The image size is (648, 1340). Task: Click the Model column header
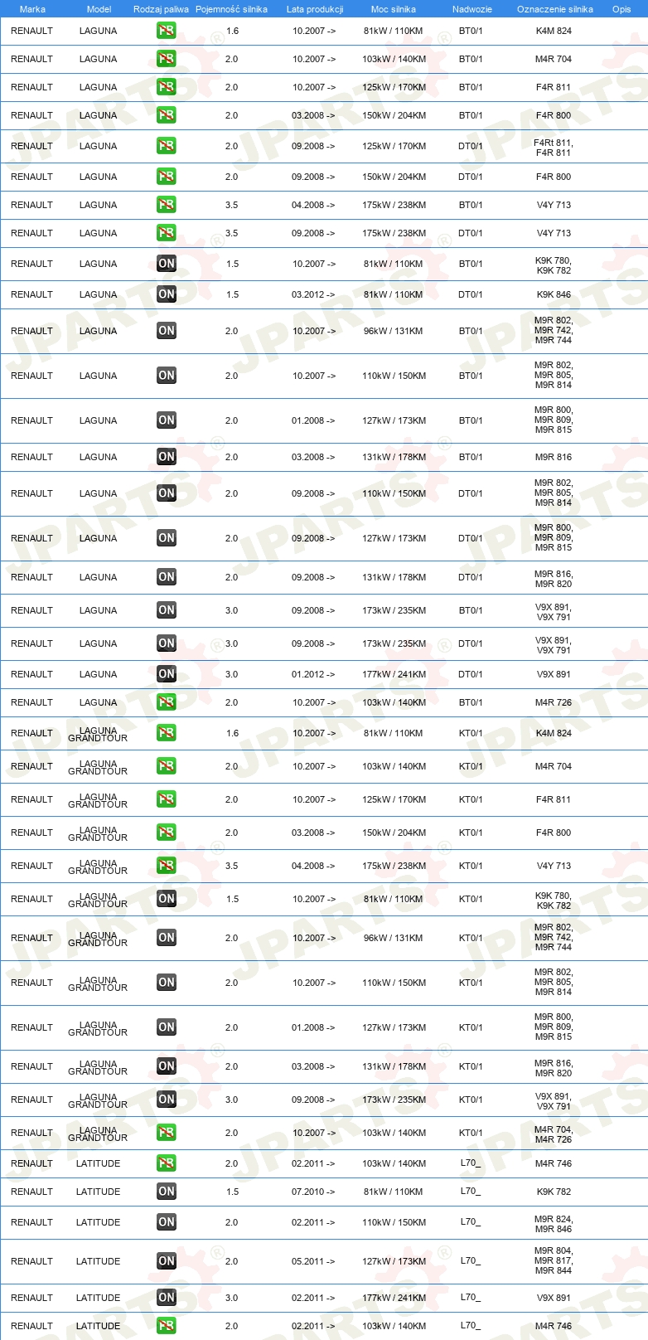pyautogui.click(x=99, y=9)
